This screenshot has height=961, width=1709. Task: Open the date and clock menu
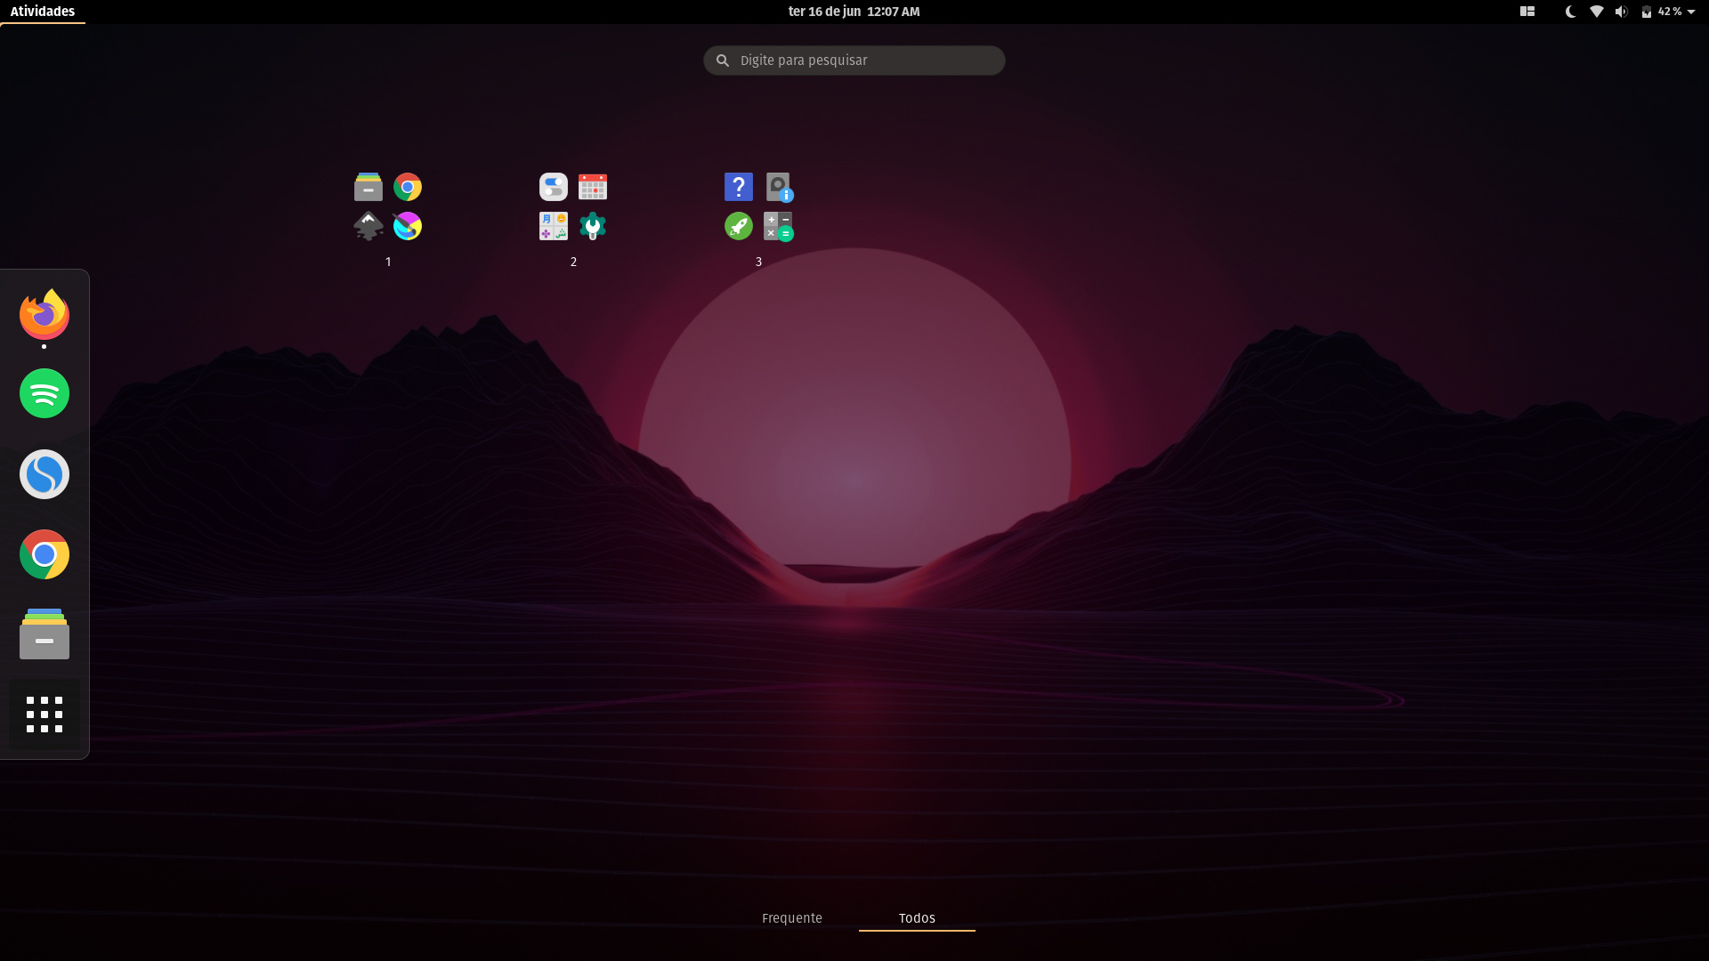854,12
